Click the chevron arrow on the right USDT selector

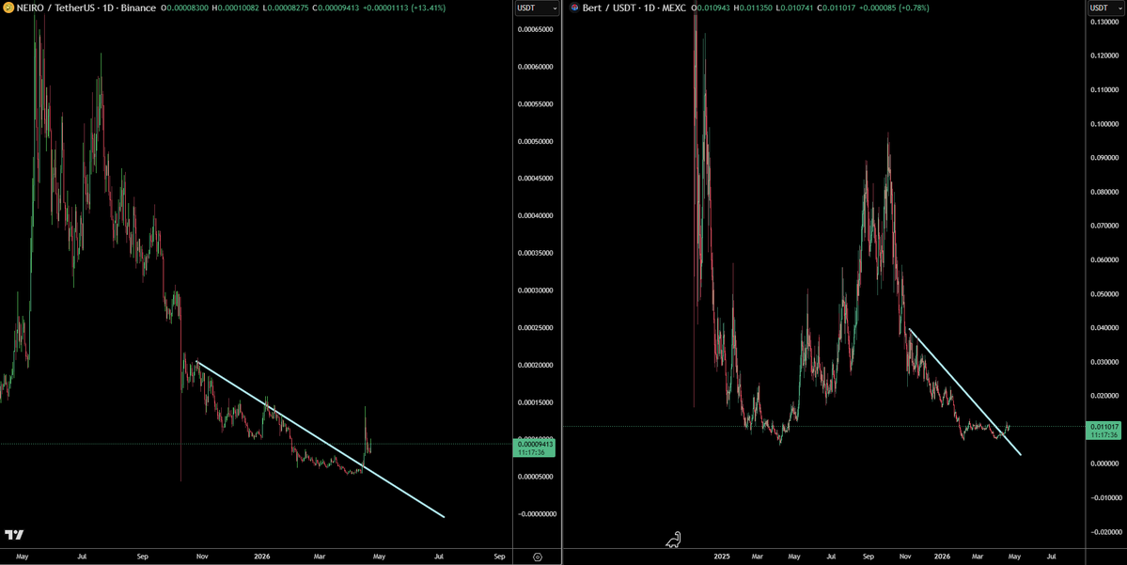point(1121,8)
